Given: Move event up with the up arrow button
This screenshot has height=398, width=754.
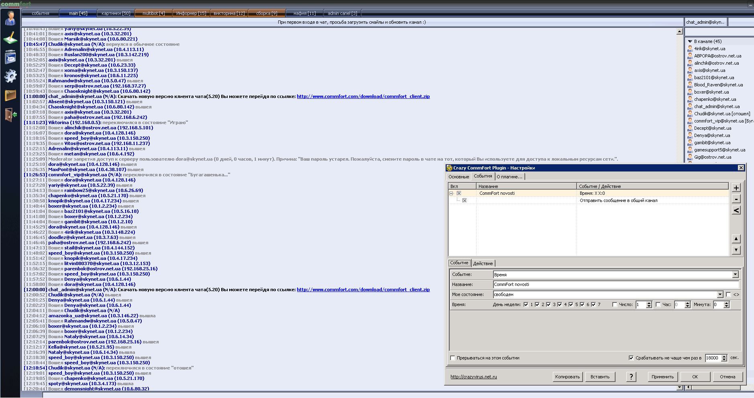Looking at the screenshot, I should click(736, 239).
